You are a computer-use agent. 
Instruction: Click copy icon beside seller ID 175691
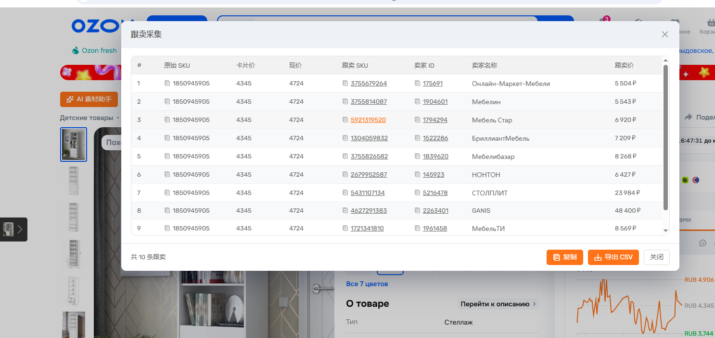[417, 84]
